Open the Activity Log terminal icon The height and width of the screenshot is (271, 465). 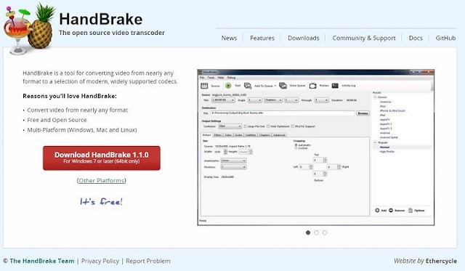335,86
